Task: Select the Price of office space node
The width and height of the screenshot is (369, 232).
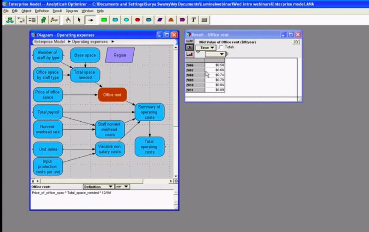Action: pos(48,95)
